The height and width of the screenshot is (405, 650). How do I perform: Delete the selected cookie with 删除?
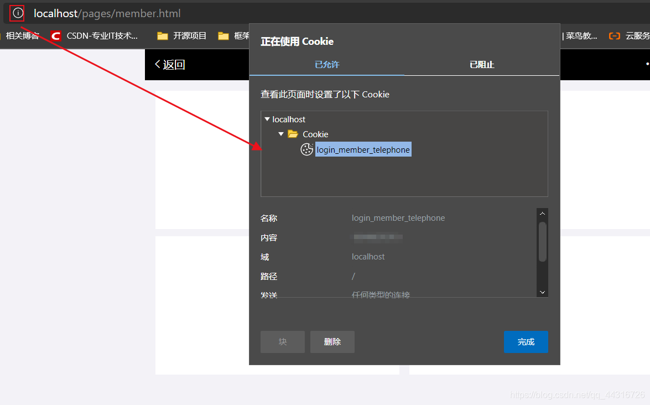click(x=332, y=341)
